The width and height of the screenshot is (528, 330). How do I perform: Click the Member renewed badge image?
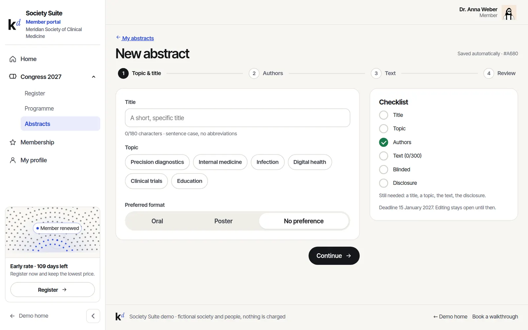(x=57, y=228)
